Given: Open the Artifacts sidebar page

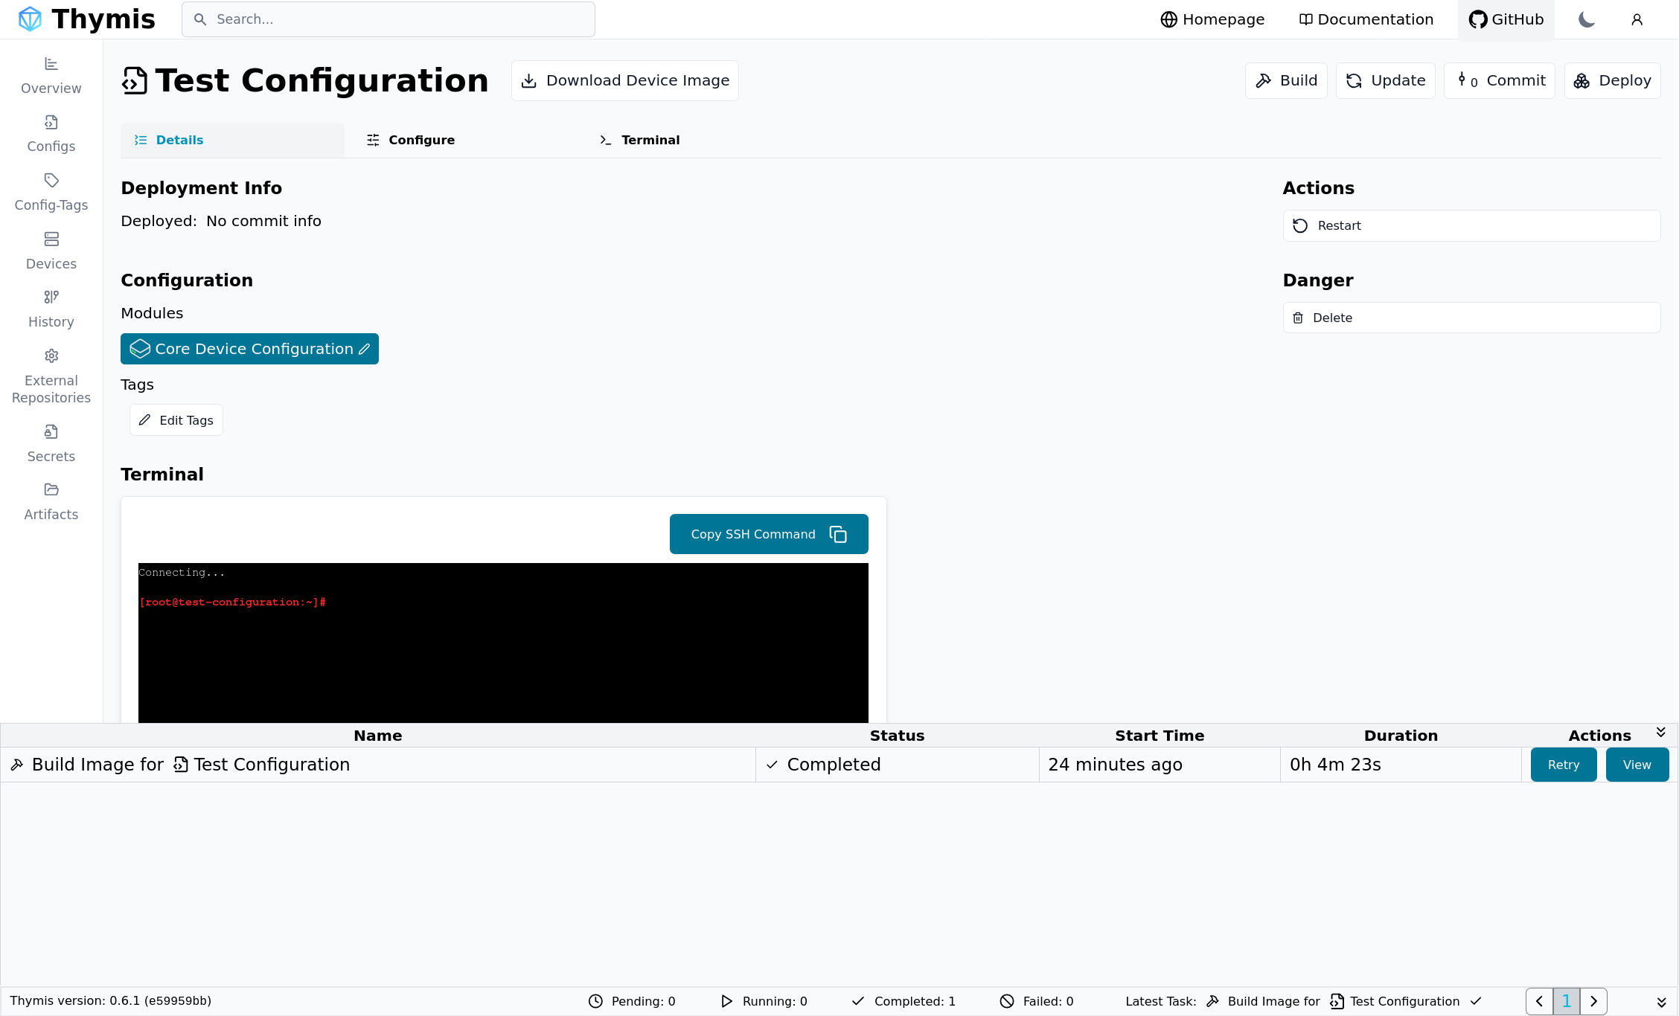Looking at the screenshot, I should click(51, 502).
